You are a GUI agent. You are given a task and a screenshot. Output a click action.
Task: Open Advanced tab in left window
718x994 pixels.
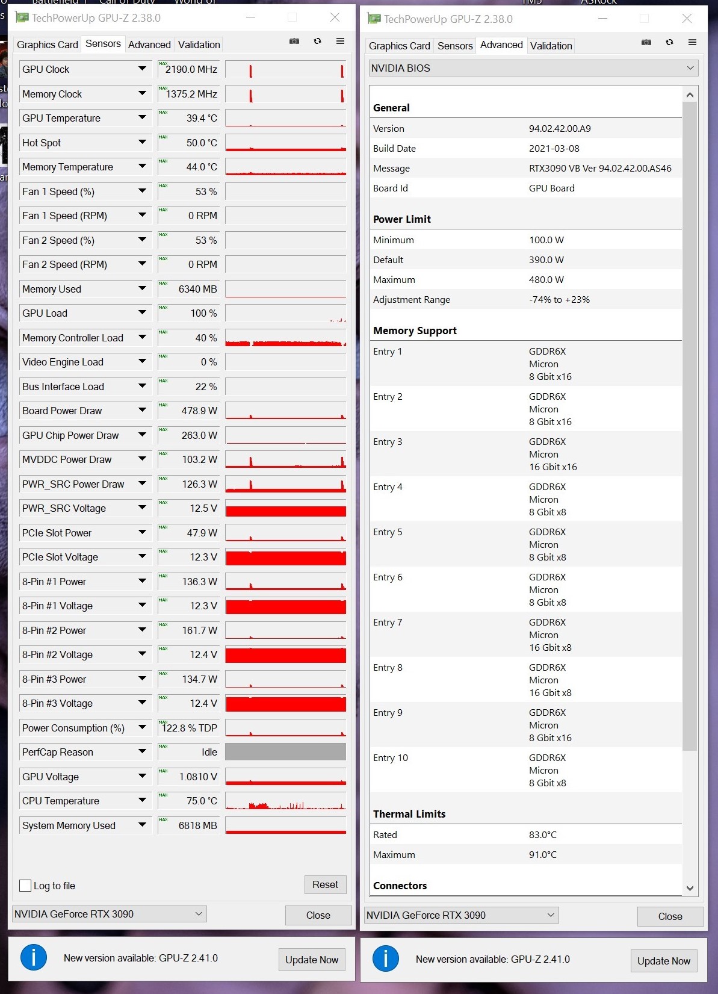tap(149, 45)
